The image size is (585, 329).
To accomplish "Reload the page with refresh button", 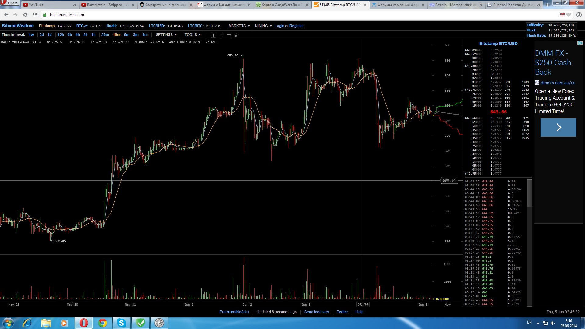I will click(25, 15).
